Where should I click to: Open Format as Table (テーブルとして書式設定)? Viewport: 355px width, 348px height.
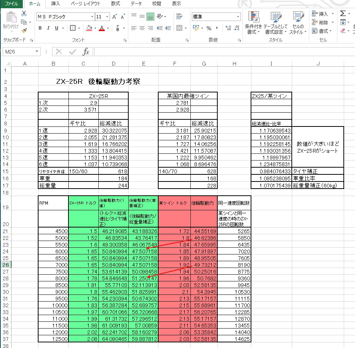[276, 23]
